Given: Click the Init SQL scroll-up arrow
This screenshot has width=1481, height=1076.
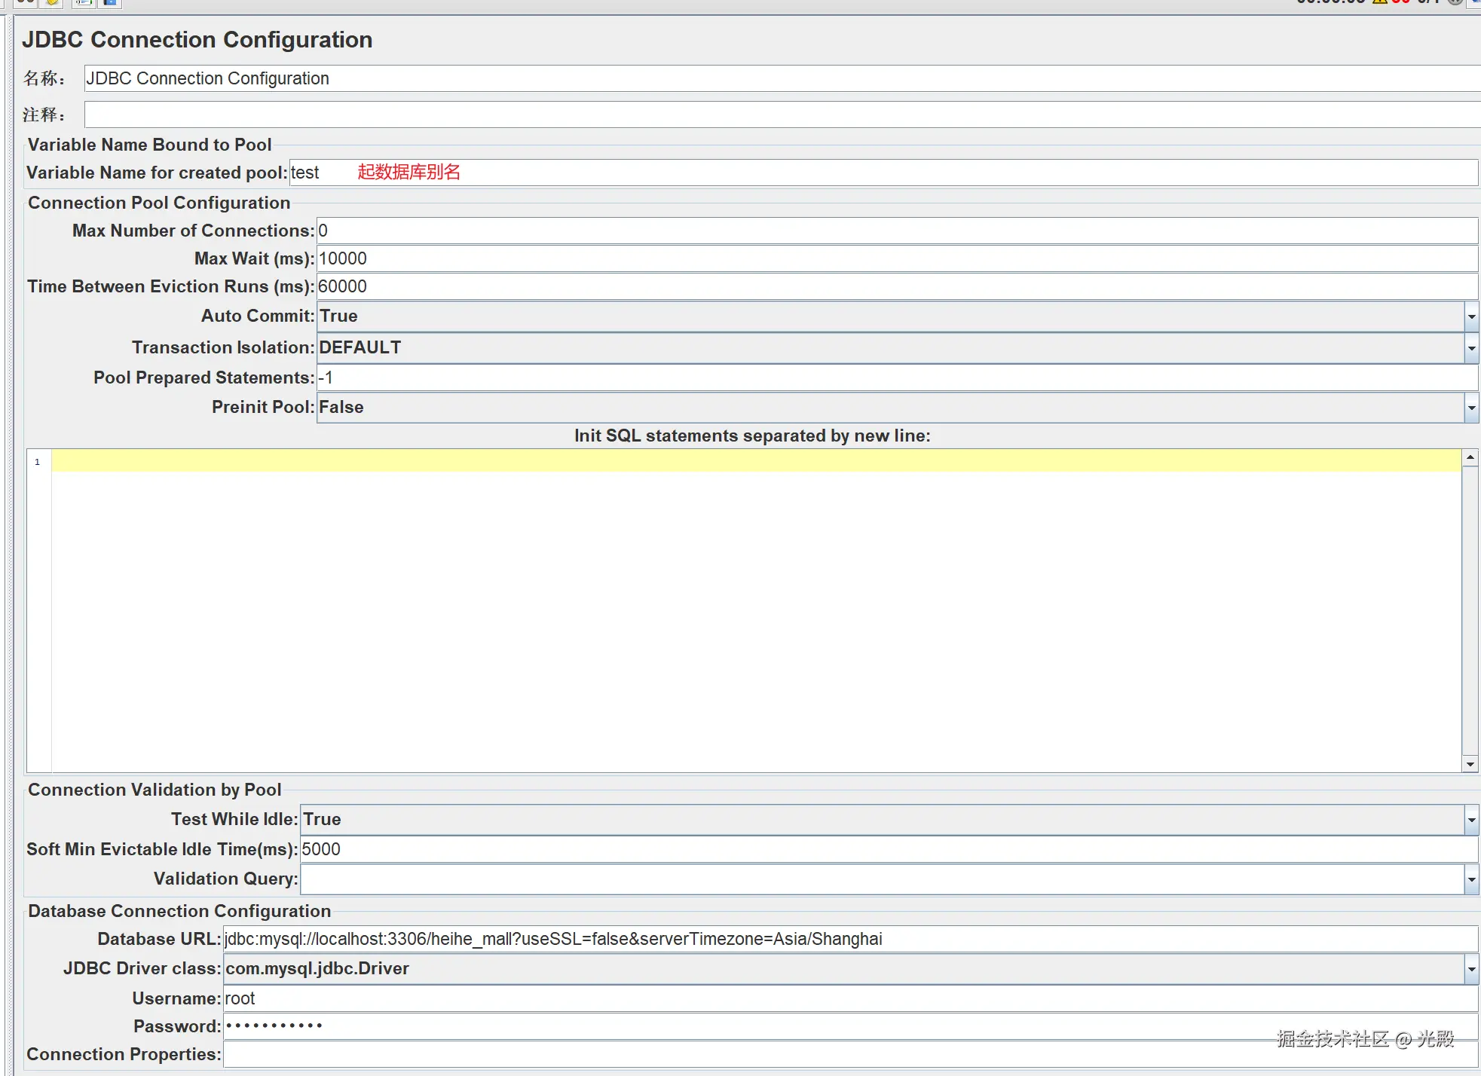Looking at the screenshot, I should (1470, 457).
